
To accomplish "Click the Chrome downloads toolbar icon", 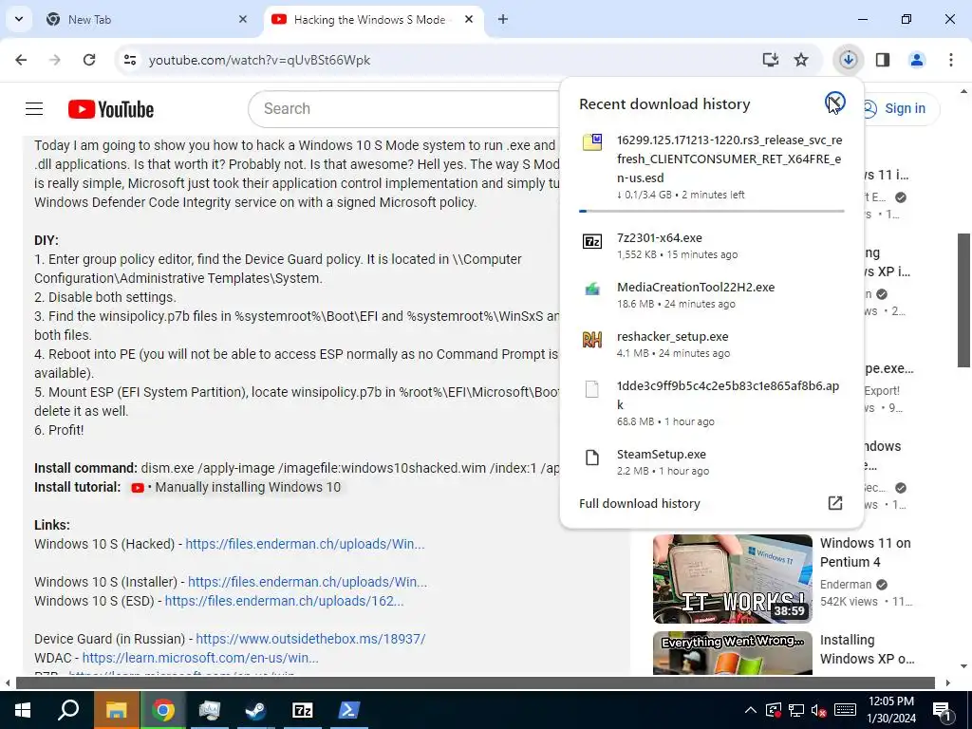I will coord(848,60).
